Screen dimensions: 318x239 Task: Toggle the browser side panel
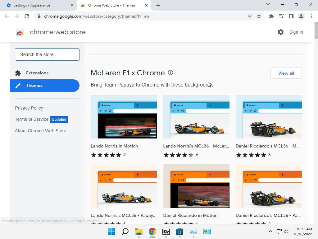[291, 16]
